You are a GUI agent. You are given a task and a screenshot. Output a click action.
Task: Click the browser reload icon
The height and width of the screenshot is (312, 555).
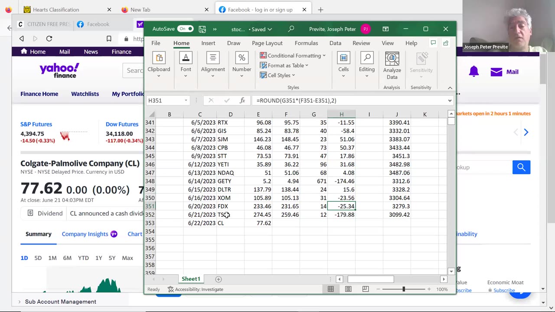[49, 39]
